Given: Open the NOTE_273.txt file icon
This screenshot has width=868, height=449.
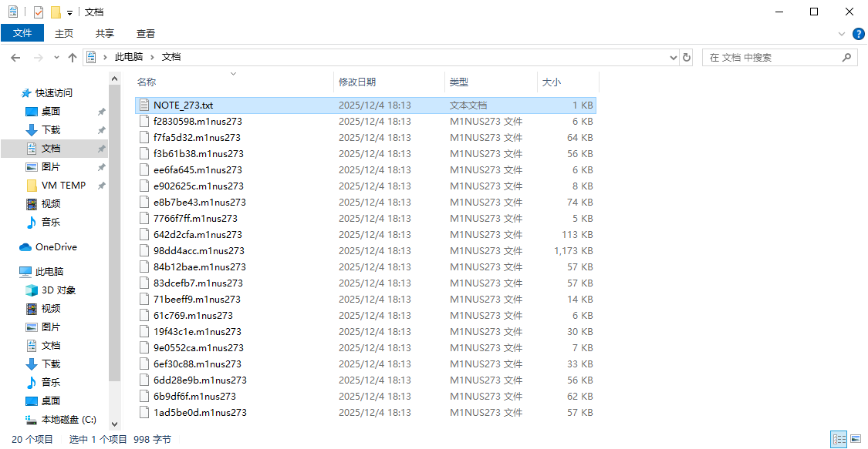Looking at the screenshot, I should [144, 105].
